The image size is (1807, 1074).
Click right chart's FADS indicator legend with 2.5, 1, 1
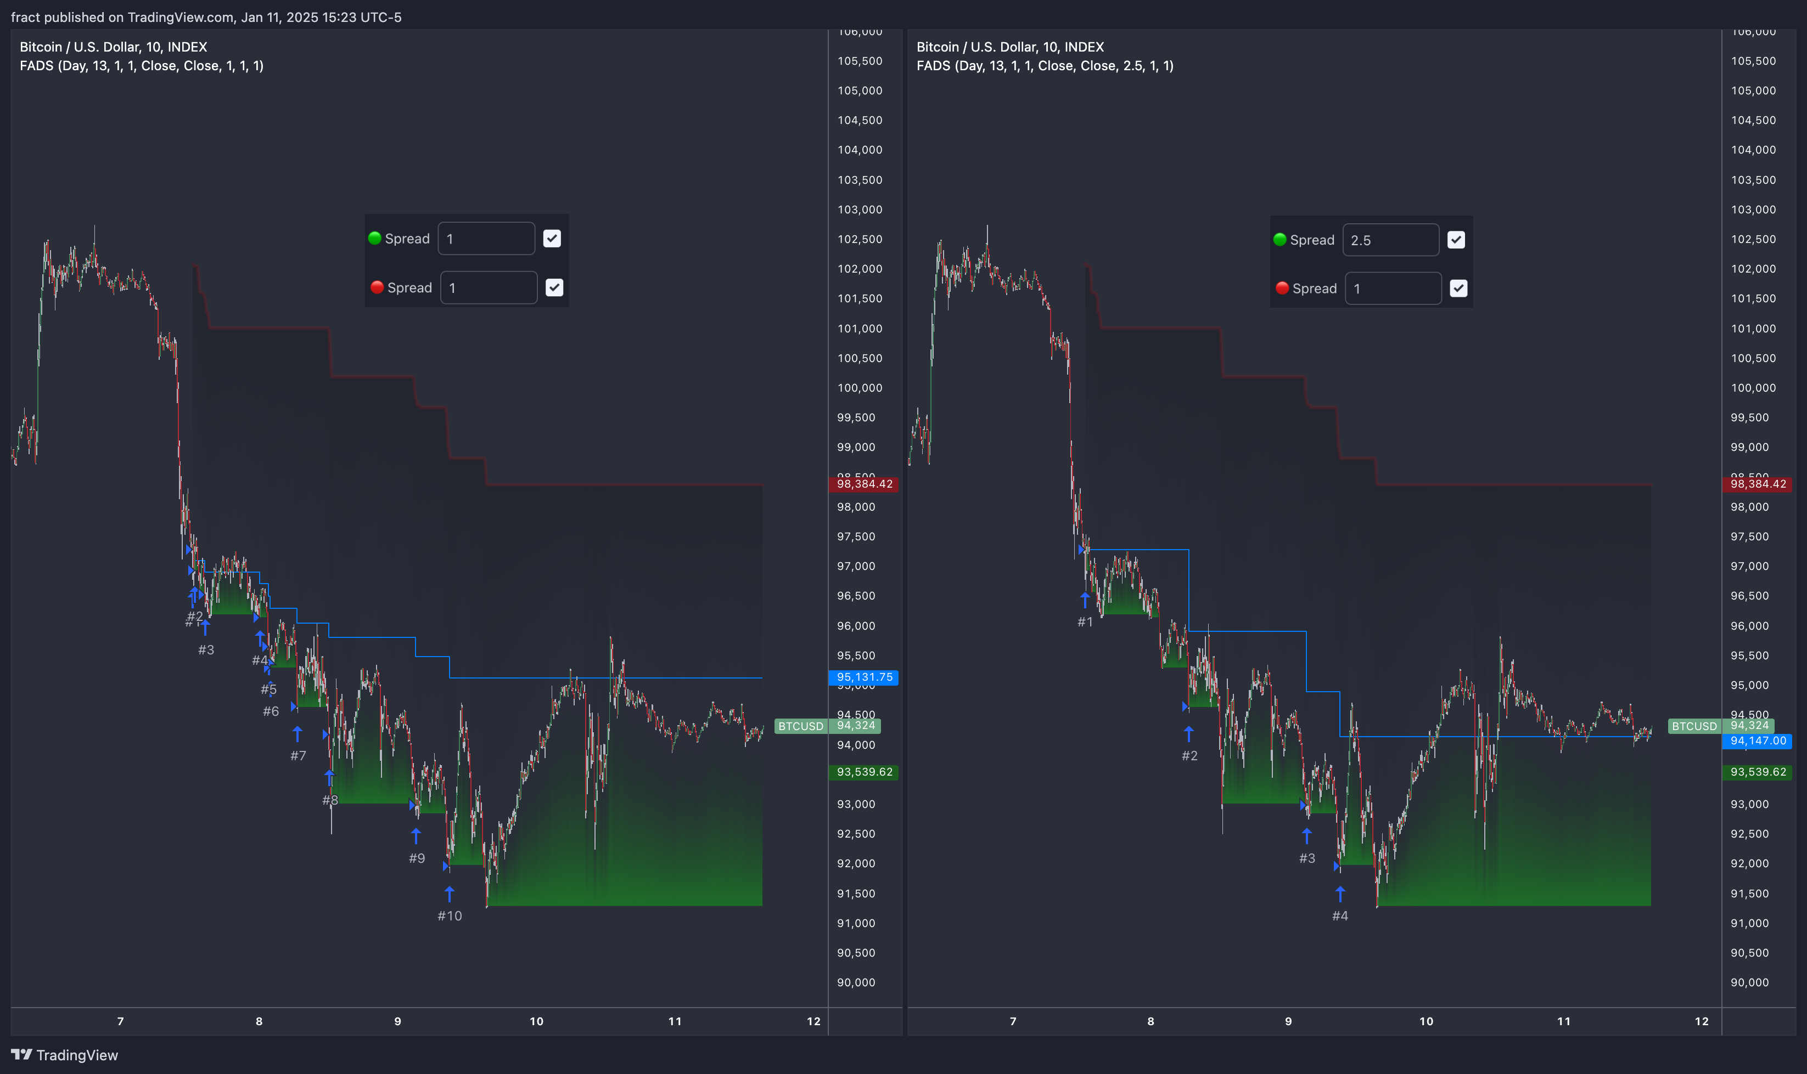1045,66
